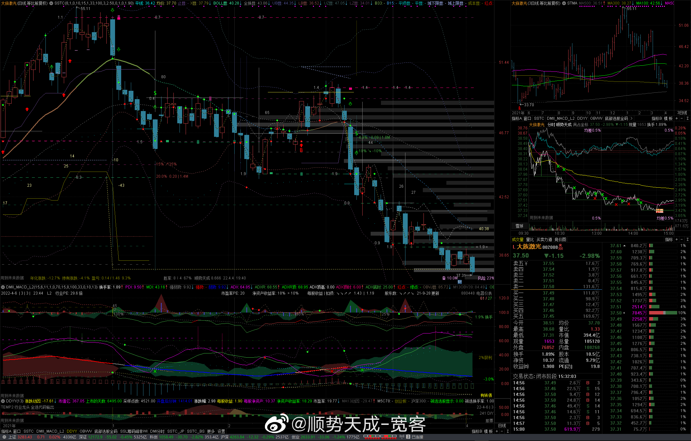Click the L level marker before 大族激光

(x=514, y=247)
